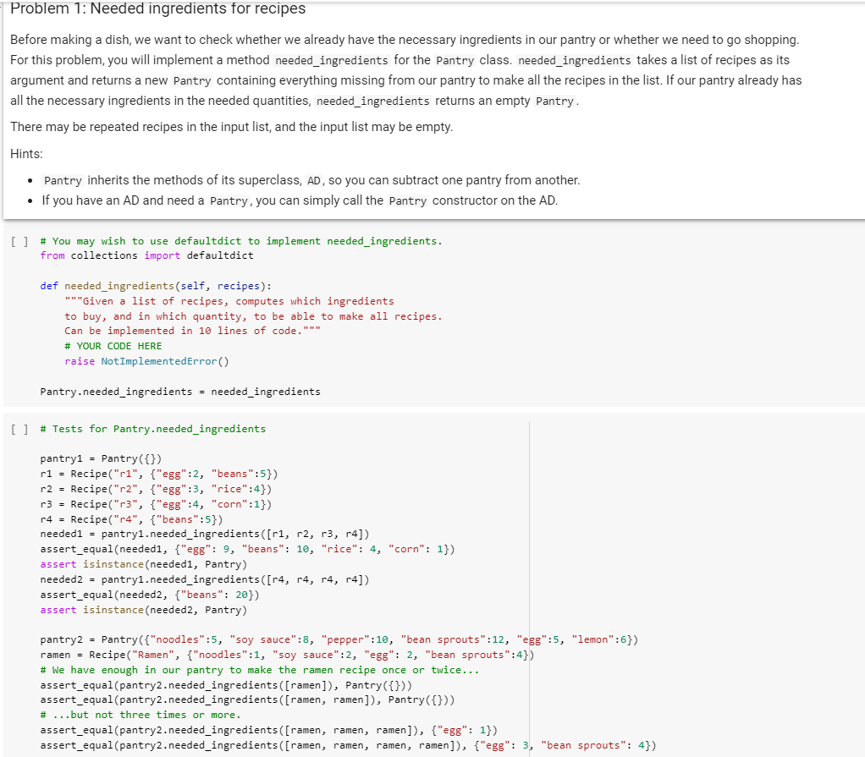Click the docstring line "Given a list of recipes"
This screenshot has width=865, height=757.
click(x=212, y=300)
